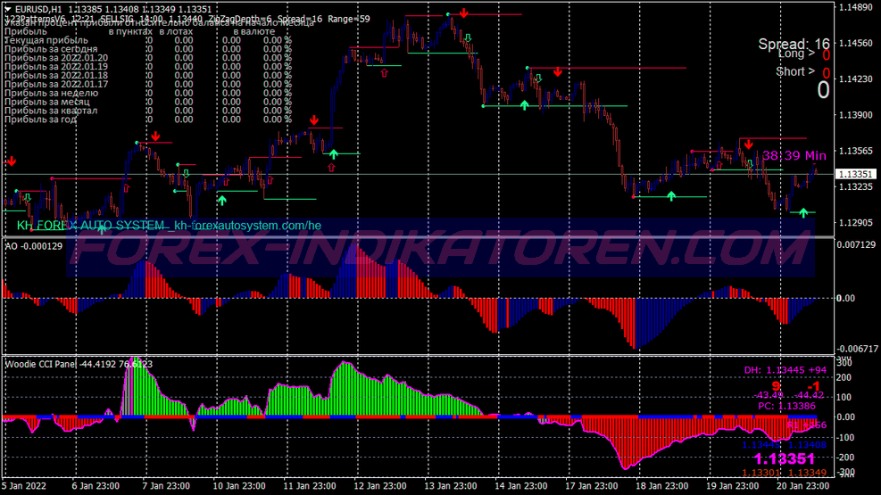Screen dimensions: 881x495
Task: Select the Long > 0 counter
Action: [x=804, y=54]
